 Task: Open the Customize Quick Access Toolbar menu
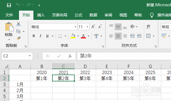[39, 5]
